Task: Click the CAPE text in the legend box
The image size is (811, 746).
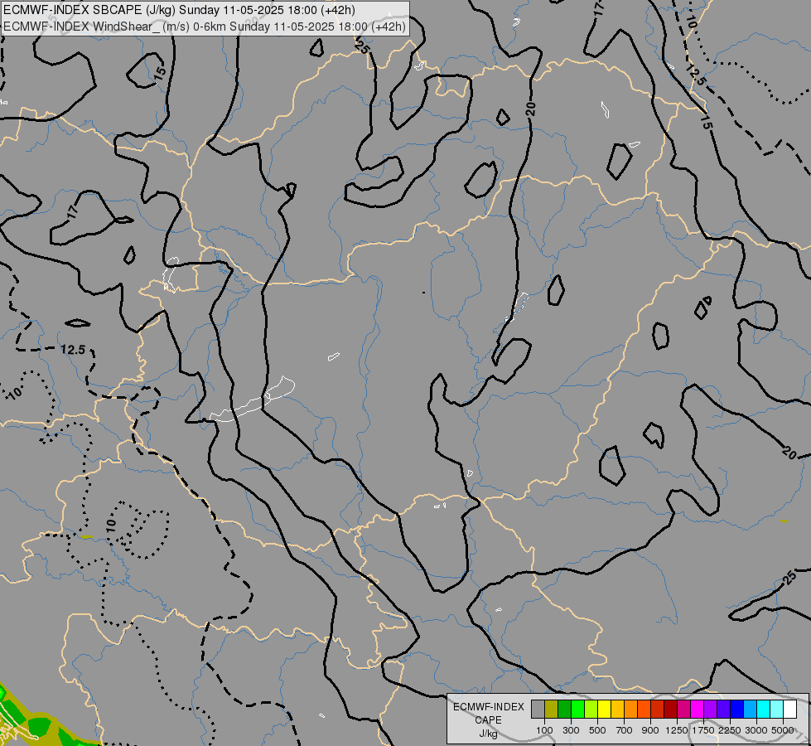Action: point(488,720)
